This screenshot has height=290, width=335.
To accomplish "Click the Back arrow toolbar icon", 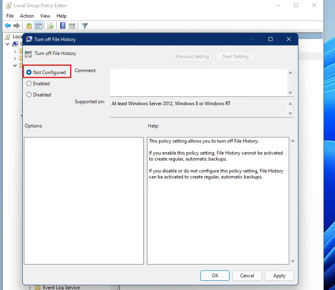I will (x=8, y=26).
